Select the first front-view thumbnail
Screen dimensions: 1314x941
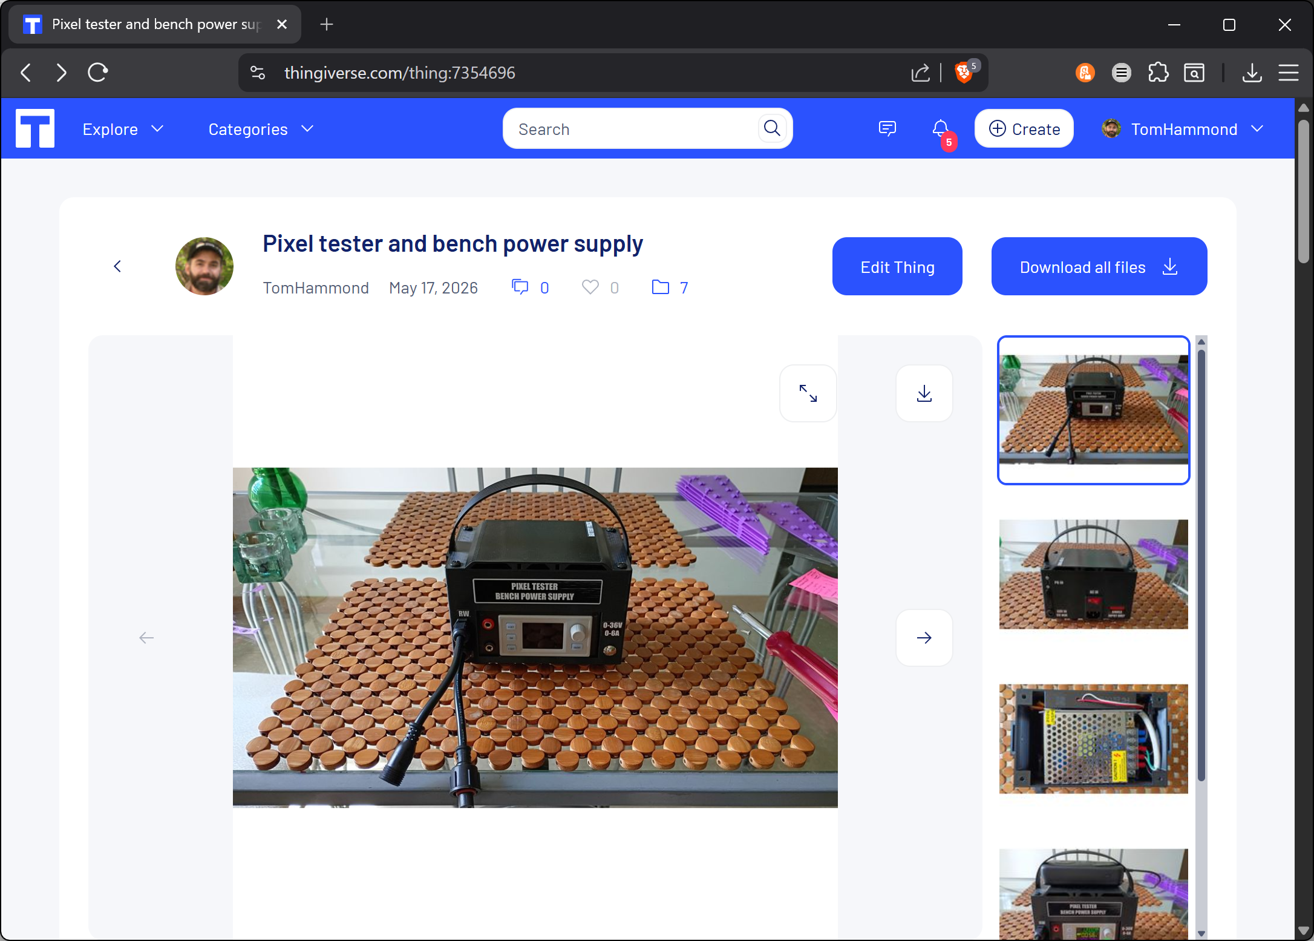tap(1094, 410)
